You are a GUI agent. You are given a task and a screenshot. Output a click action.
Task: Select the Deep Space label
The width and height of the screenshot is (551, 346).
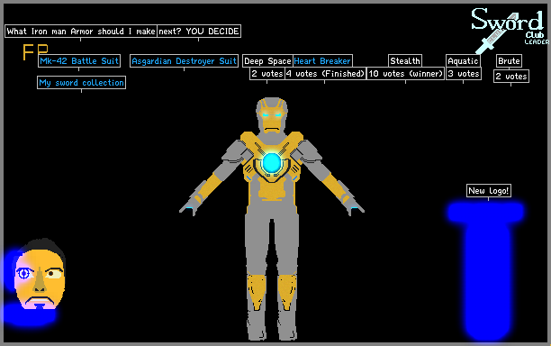tap(267, 61)
